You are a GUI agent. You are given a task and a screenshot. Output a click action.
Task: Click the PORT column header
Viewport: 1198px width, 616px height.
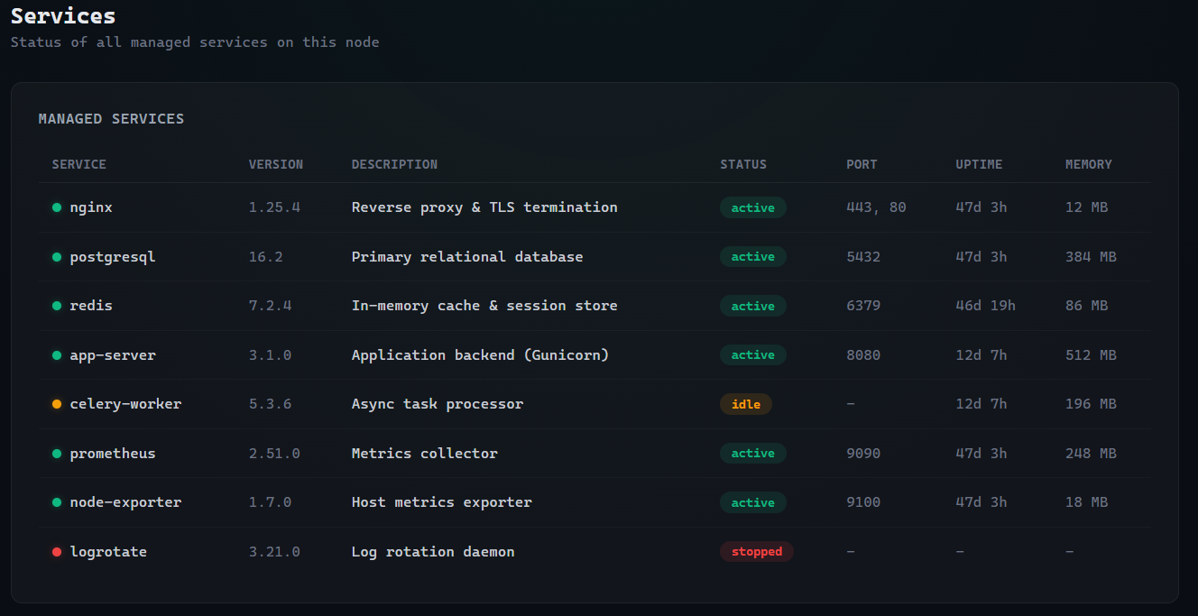pyautogui.click(x=862, y=164)
